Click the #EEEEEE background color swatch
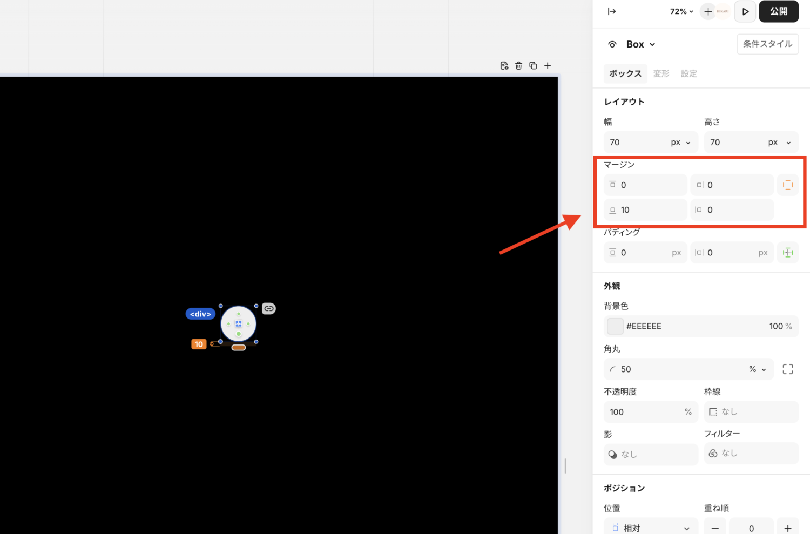This screenshot has height=534, width=810. (x=615, y=326)
